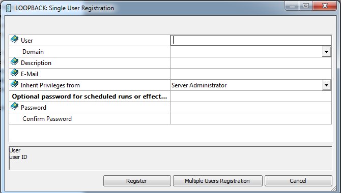Expand the Inherit Privileges from dropdown arrow
The image size is (341, 193).
[x=326, y=85]
